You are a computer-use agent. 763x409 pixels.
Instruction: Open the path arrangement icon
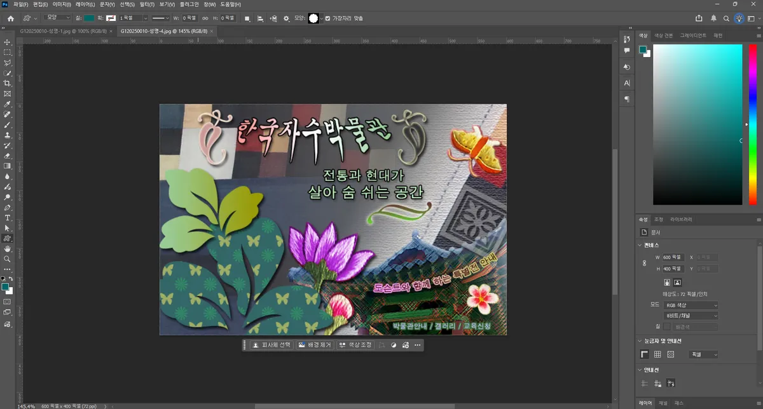273,18
